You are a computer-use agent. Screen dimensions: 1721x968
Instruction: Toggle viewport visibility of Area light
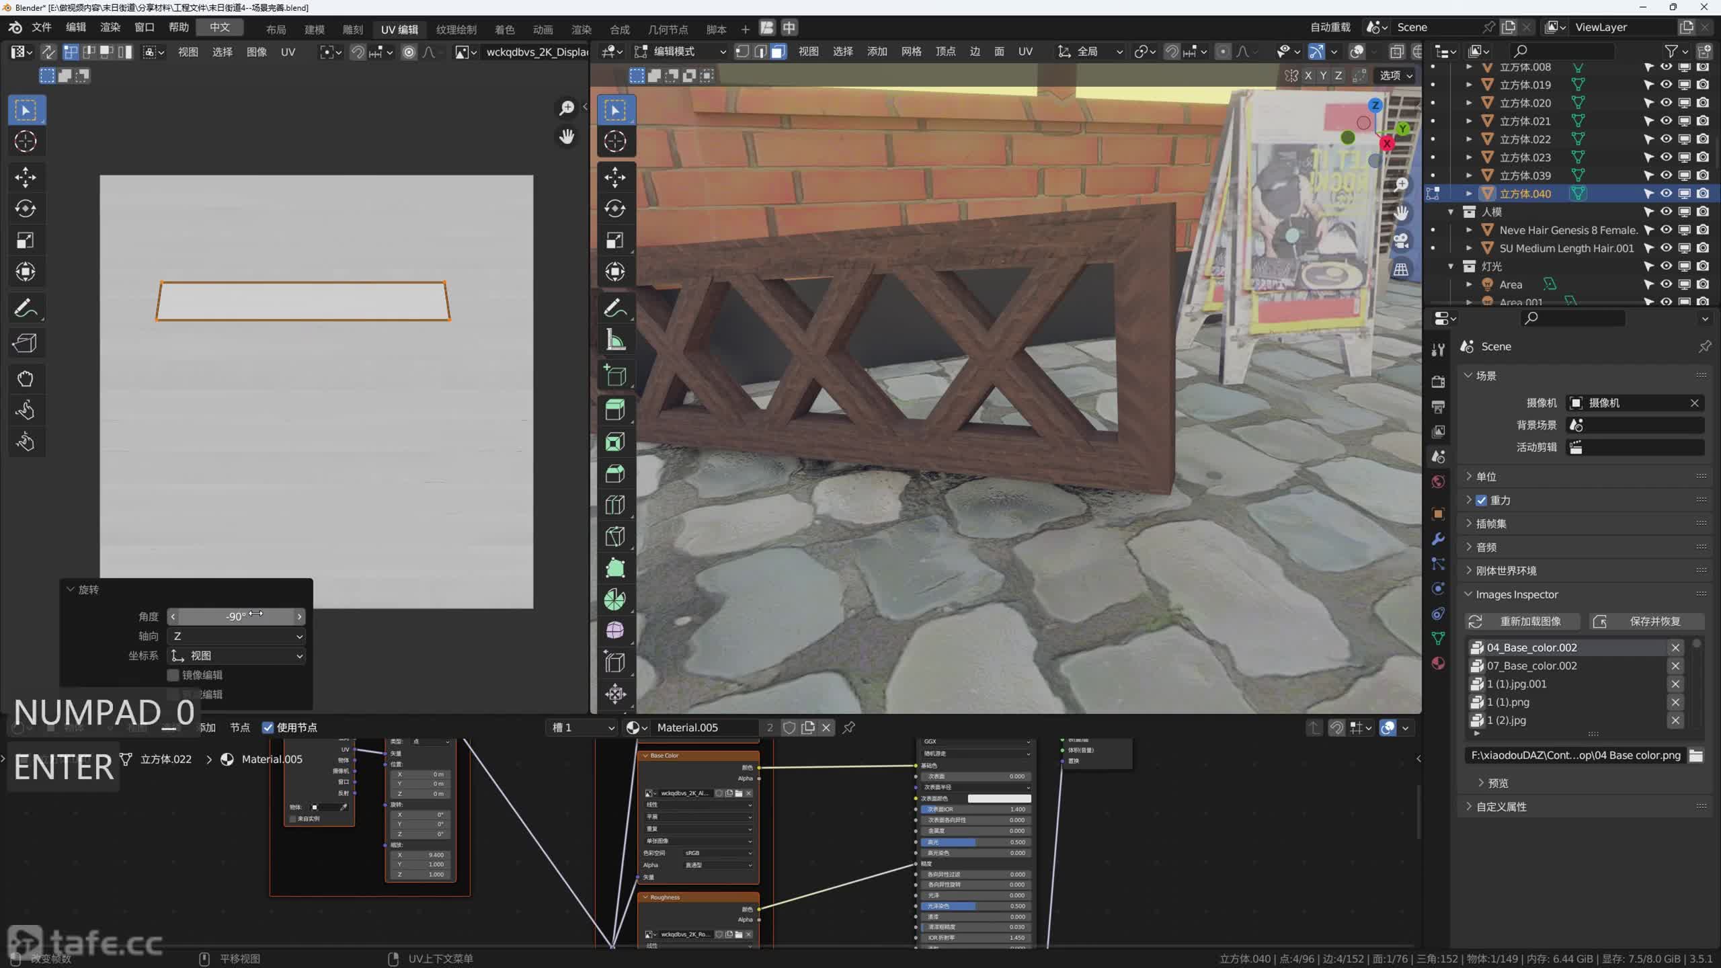[x=1667, y=284]
